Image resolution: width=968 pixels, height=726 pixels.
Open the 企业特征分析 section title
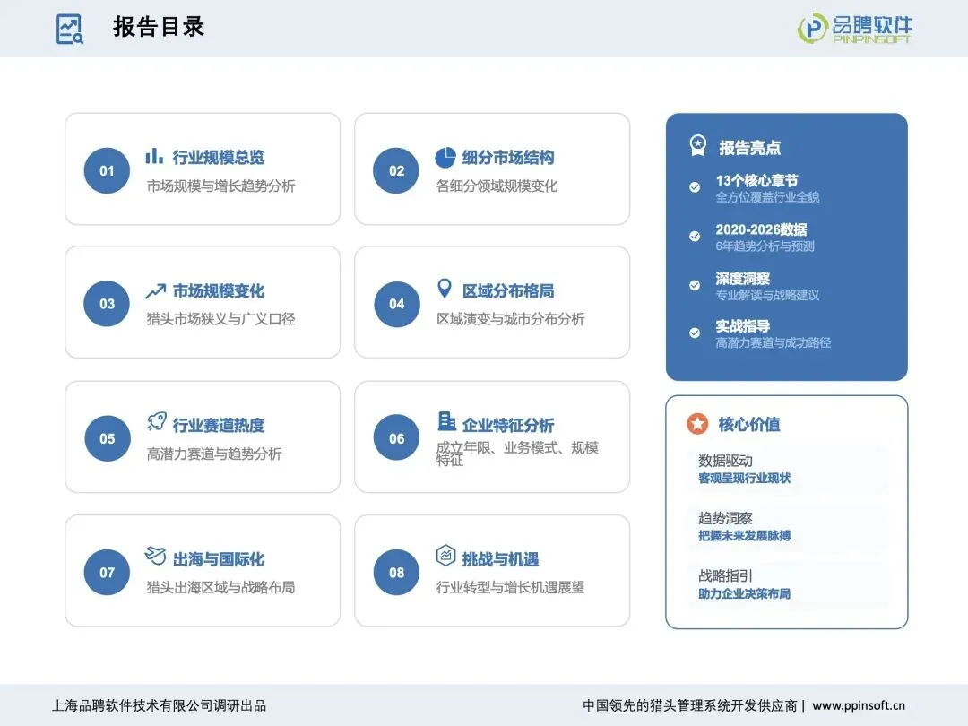508,425
